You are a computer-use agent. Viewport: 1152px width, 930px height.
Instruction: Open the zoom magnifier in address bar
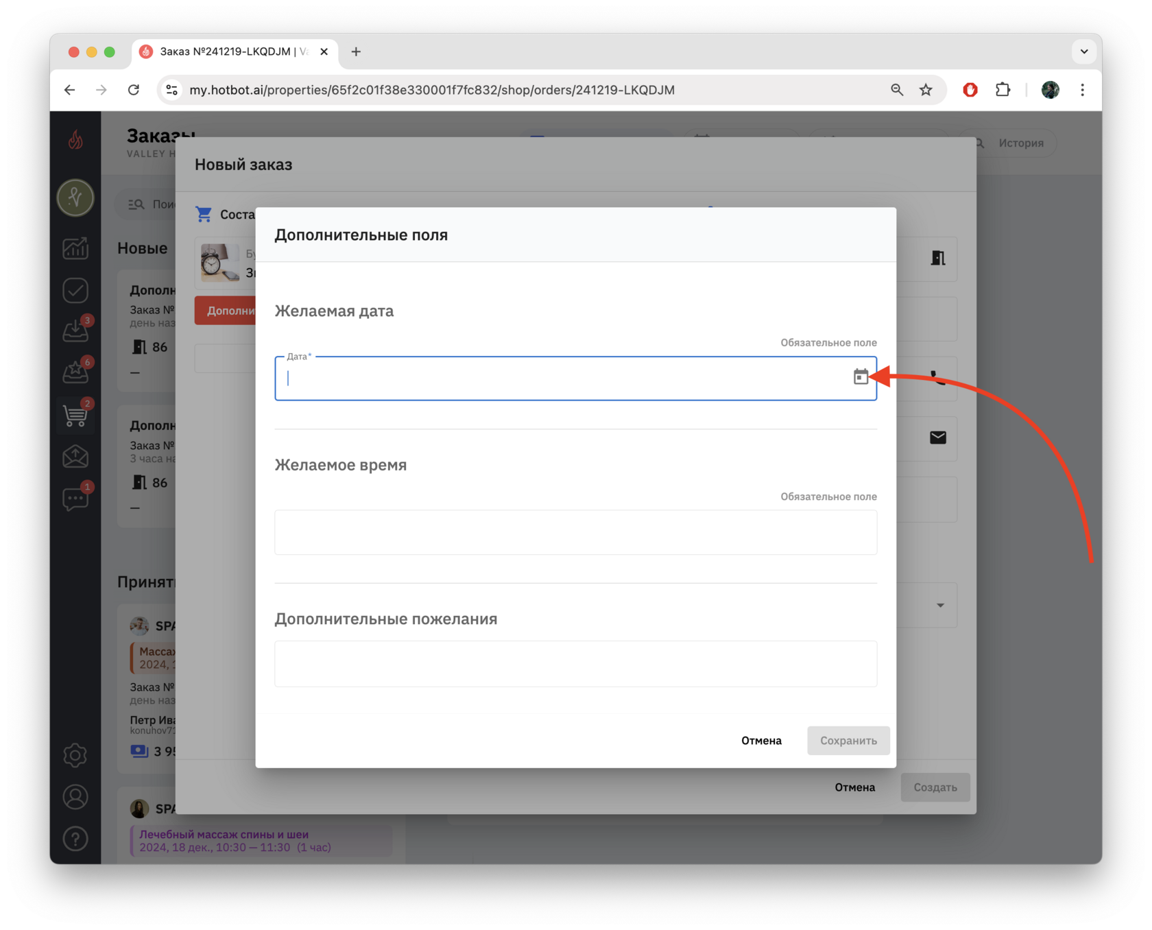tap(897, 90)
